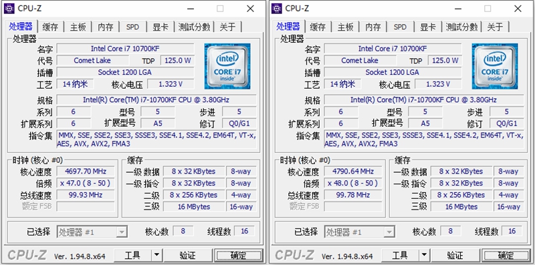Click the 验证 button in left window
Image resolution: width=535 pixels, height=265 pixels.
point(188,255)
